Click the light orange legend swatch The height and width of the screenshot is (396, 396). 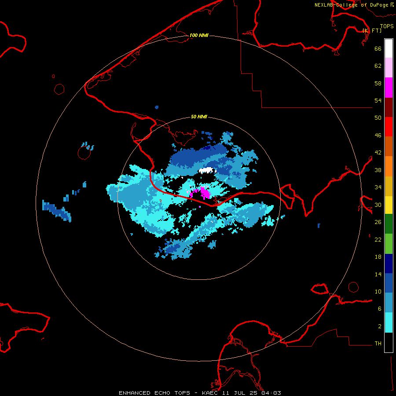[x=389, y=166]
